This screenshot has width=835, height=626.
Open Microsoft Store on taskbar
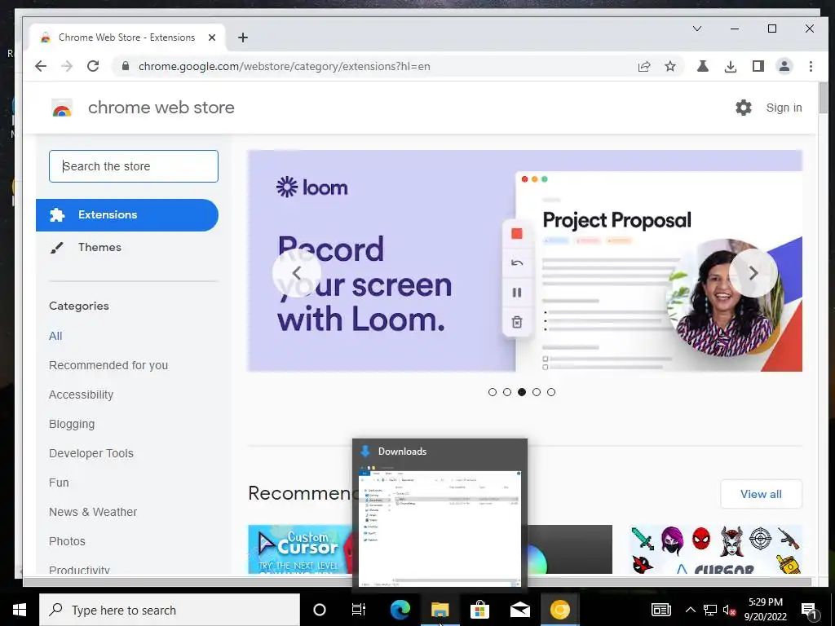click(x=479, y=610)
